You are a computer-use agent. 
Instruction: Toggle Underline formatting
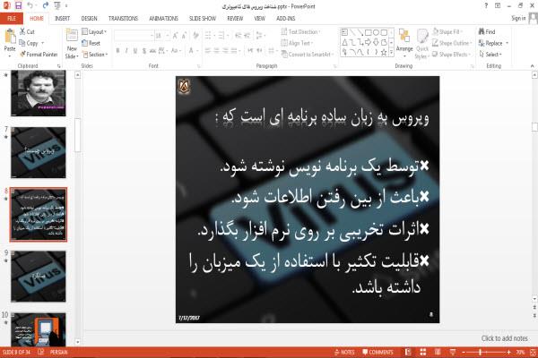(x=135, y=51)
